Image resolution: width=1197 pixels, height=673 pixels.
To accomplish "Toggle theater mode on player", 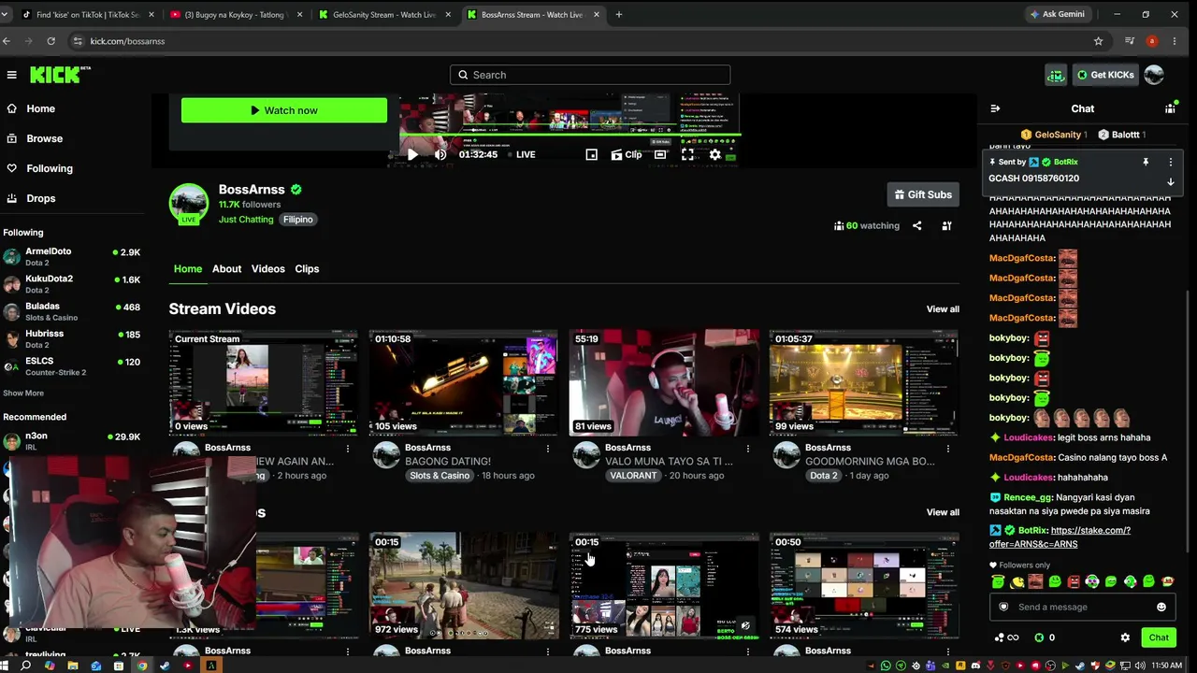I will [660, 154].
